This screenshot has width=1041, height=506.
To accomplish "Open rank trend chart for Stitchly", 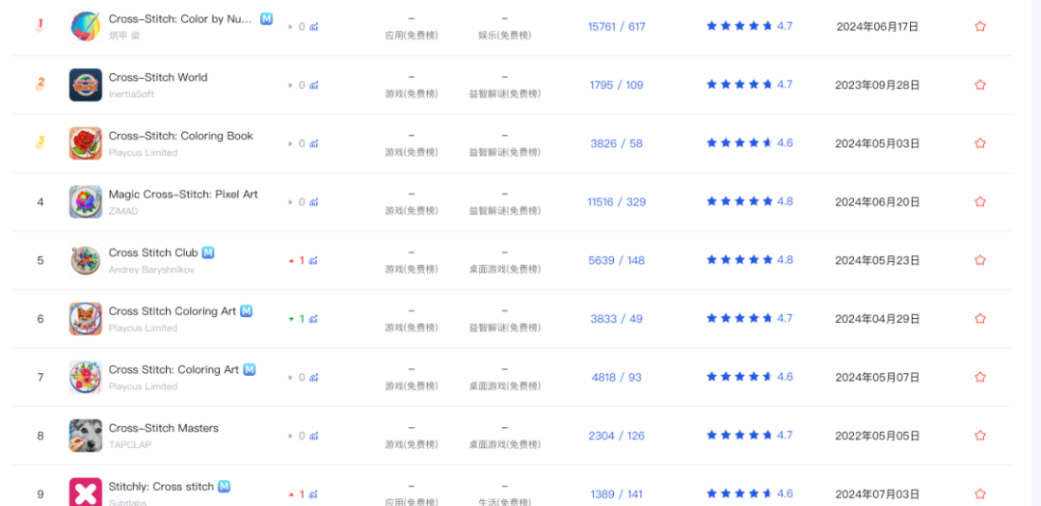I will (313, 494).
